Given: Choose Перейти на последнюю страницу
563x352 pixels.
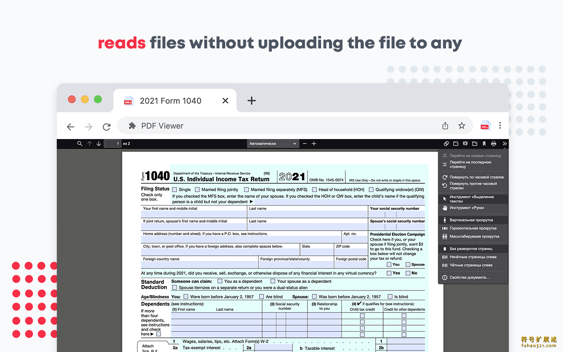Looking at the screenshot, I should pyautogui.click(x=473, y=165).
